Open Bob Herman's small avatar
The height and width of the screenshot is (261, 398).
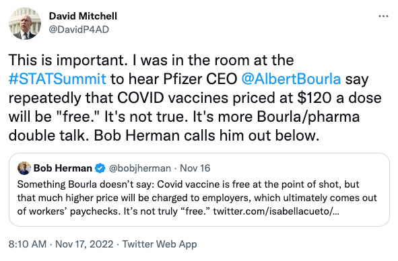[24, 168]
